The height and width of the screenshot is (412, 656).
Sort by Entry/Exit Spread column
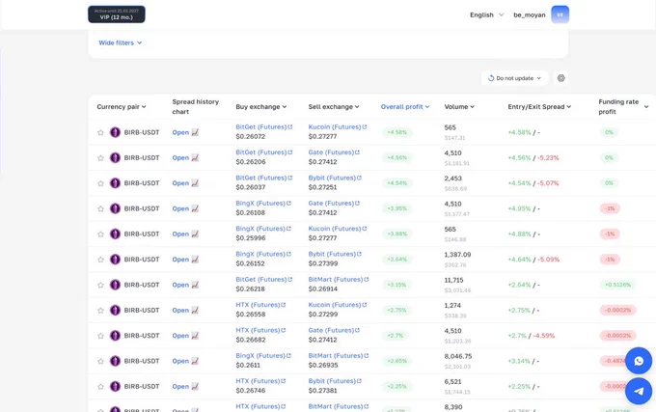(x=539, y=107)
